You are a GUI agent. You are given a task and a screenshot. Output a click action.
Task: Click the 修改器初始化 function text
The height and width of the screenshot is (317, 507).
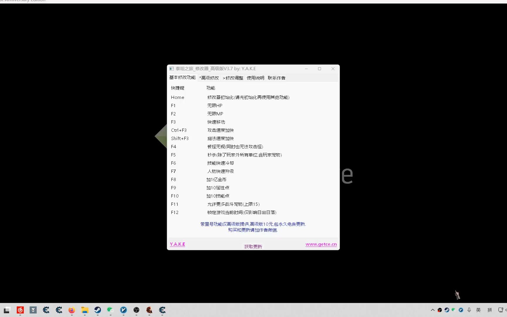(x=249, y=97)
